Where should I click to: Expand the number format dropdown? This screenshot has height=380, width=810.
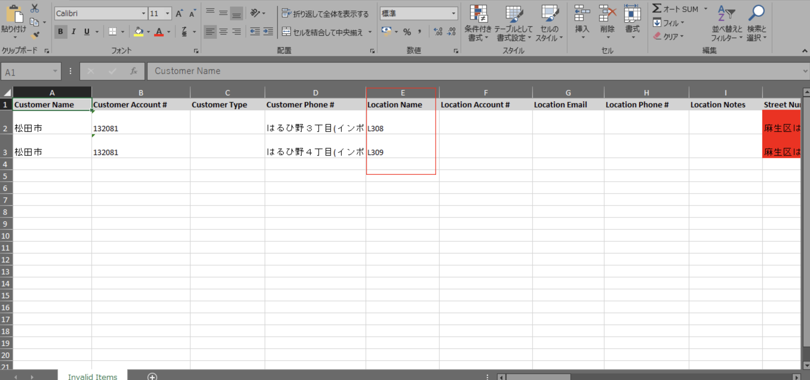(x=453, y=13)
